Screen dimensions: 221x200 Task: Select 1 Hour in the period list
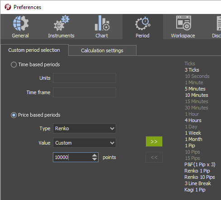[x=192, y=114]
